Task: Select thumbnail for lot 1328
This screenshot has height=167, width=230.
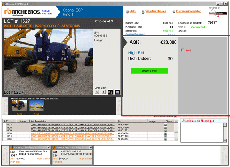Action: point(20,105)
